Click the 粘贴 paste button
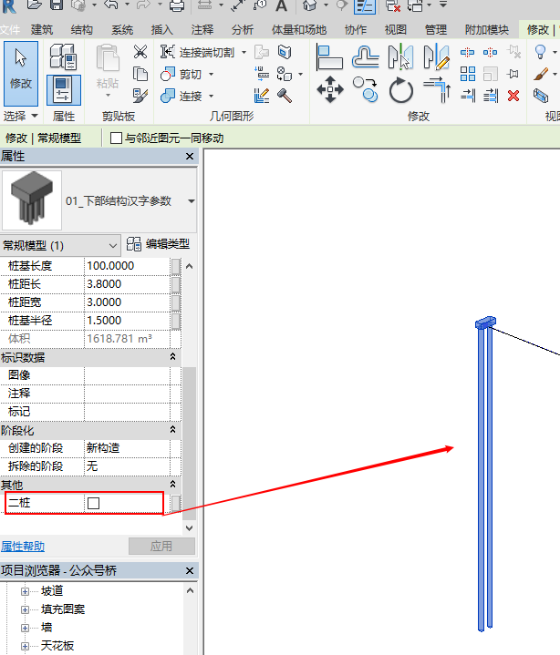560x655 pixels. (108, 71)
